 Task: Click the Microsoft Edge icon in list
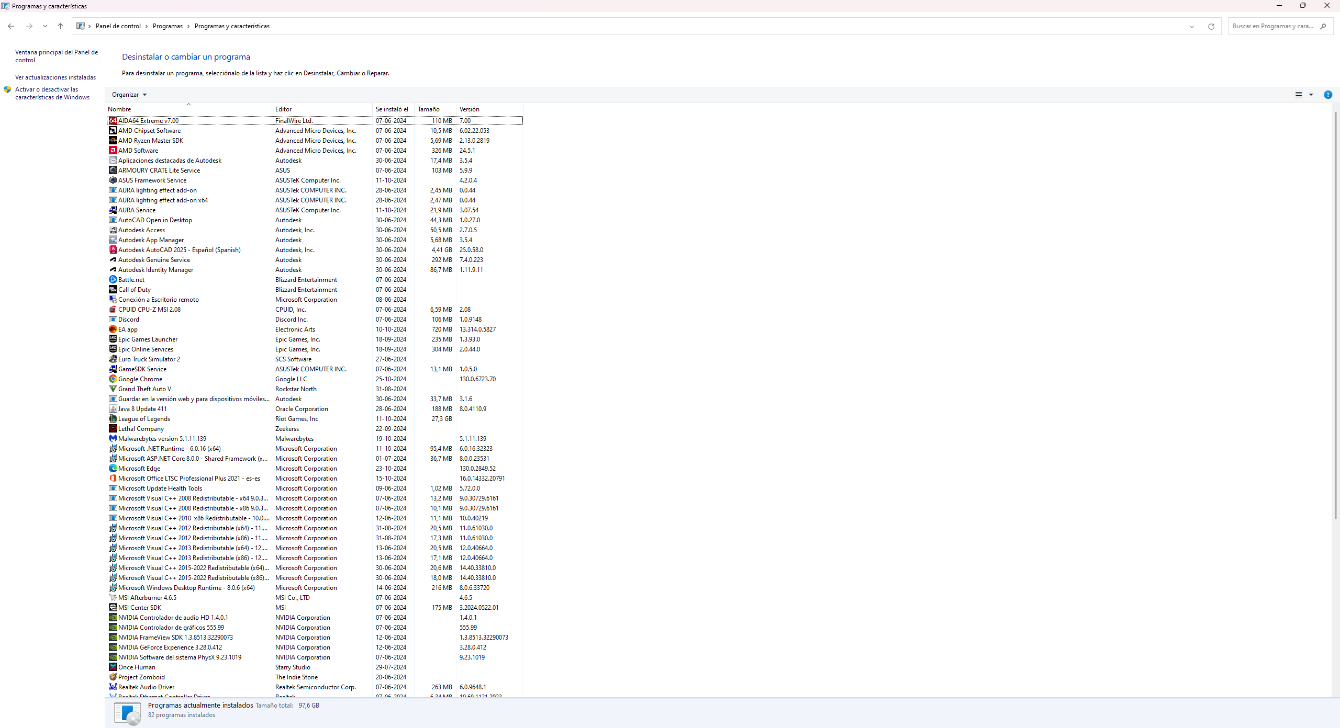point(113,469)
